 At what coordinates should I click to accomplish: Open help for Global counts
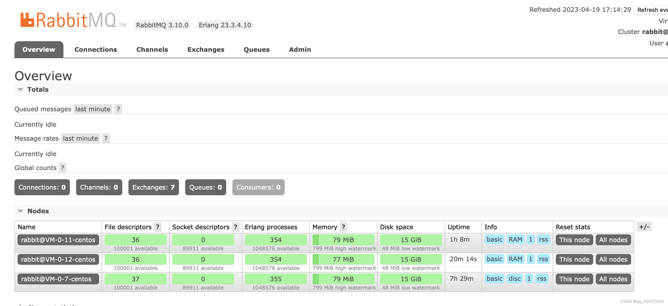point(62,168)
